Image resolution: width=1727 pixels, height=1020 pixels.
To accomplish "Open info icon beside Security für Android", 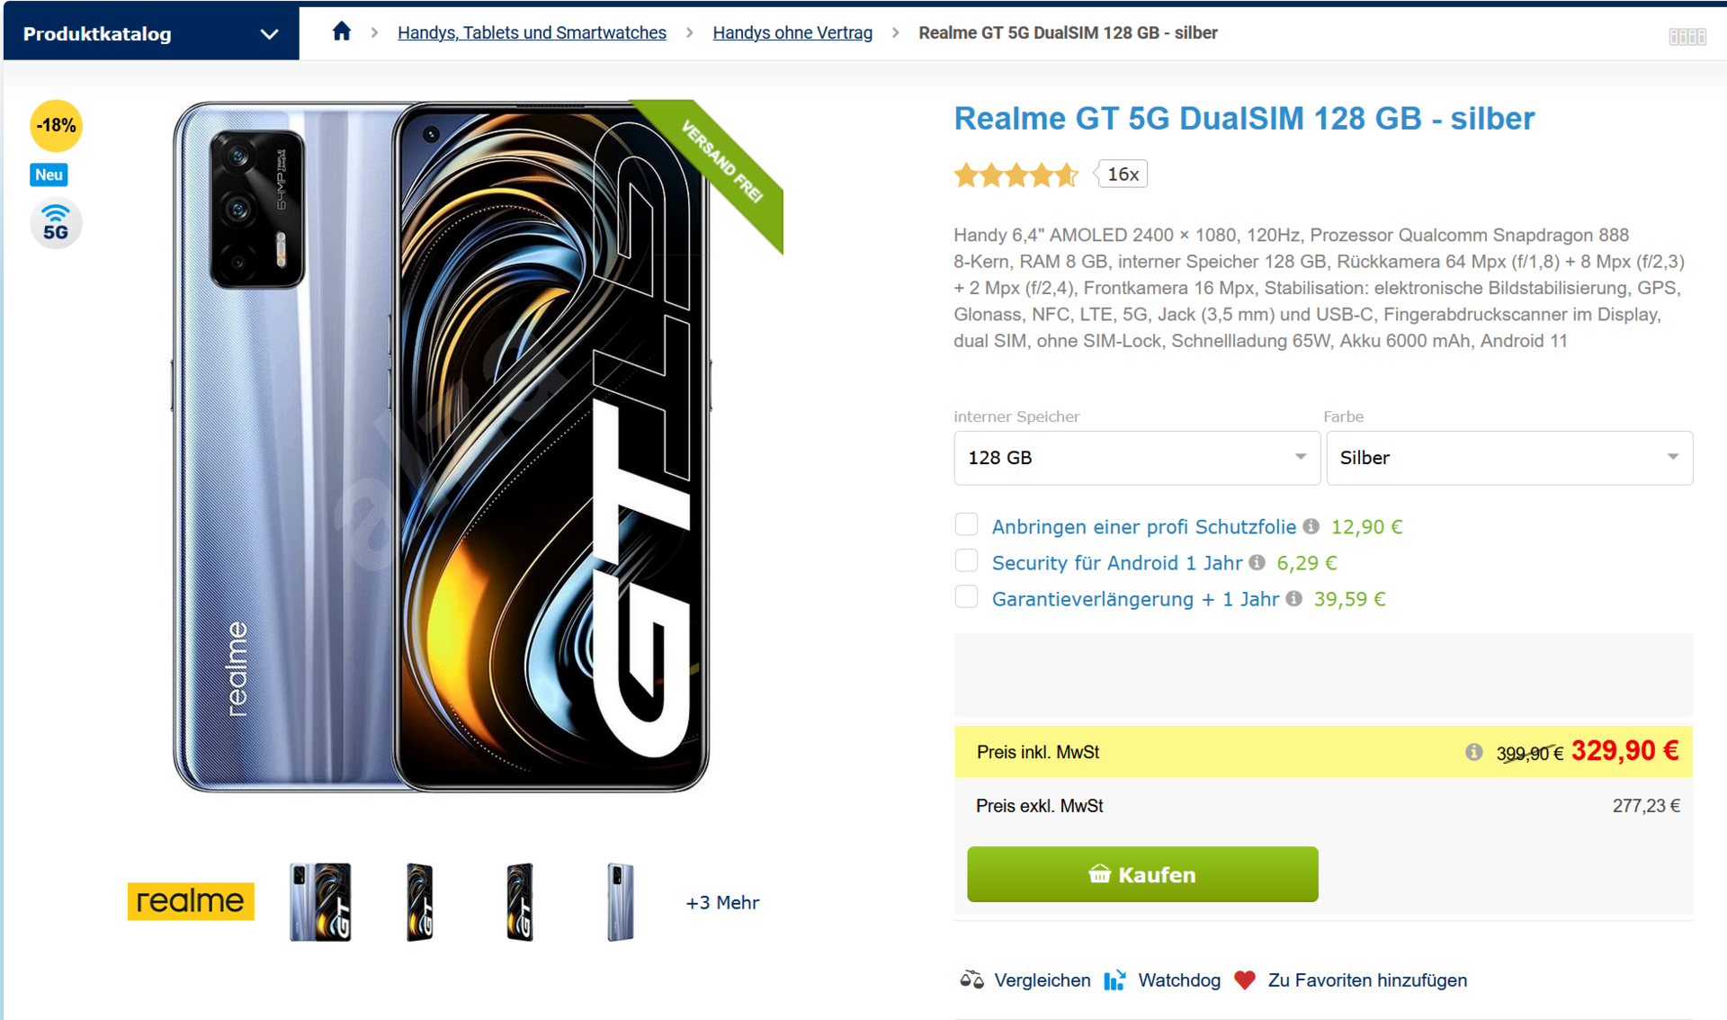I will pos(1257,562).
